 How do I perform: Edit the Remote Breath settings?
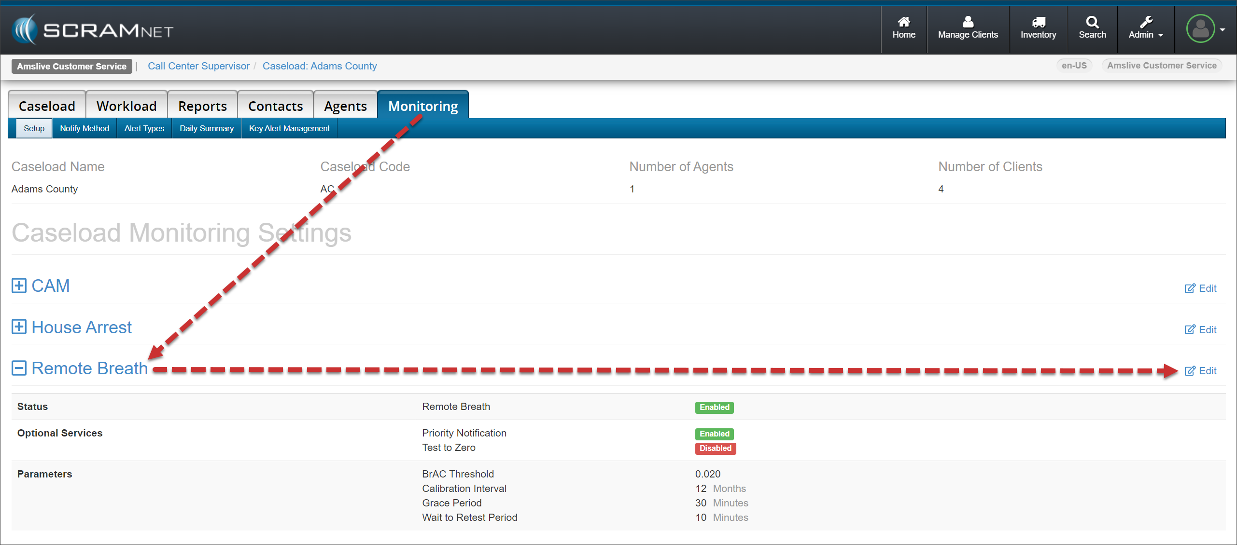click(x=1190, y=371)
